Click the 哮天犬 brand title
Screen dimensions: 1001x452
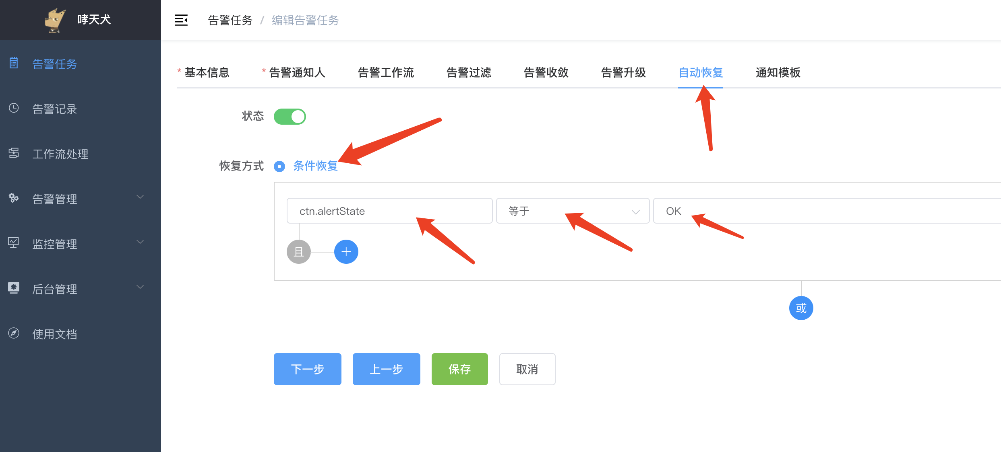(x=94, y=19)
